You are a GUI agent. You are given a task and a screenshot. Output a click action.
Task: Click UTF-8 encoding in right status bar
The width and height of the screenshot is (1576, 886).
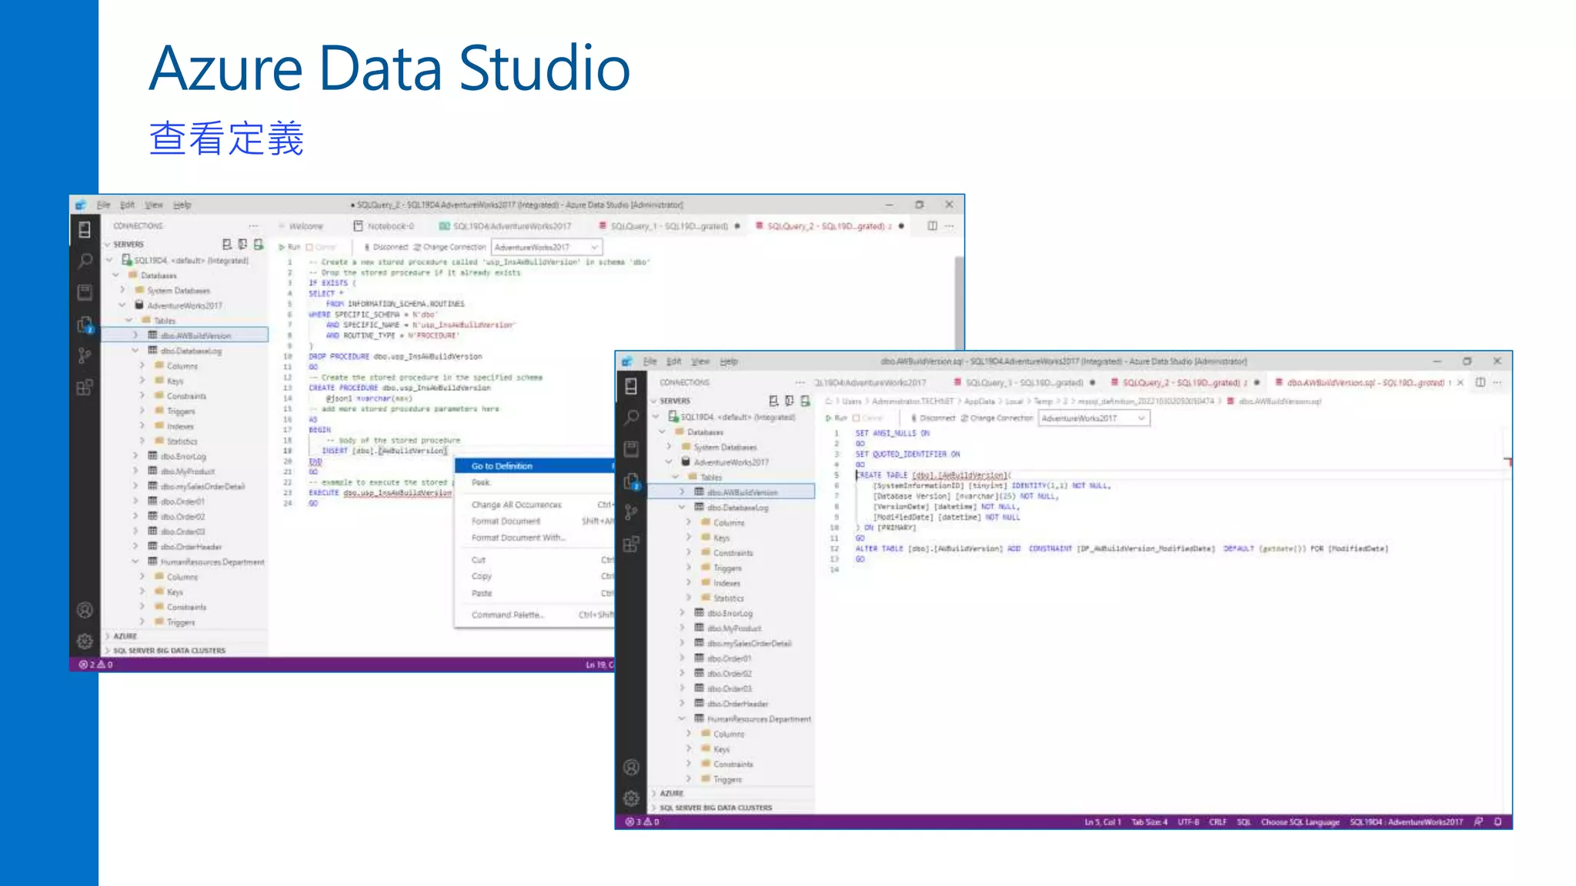tap(1188, 822)
